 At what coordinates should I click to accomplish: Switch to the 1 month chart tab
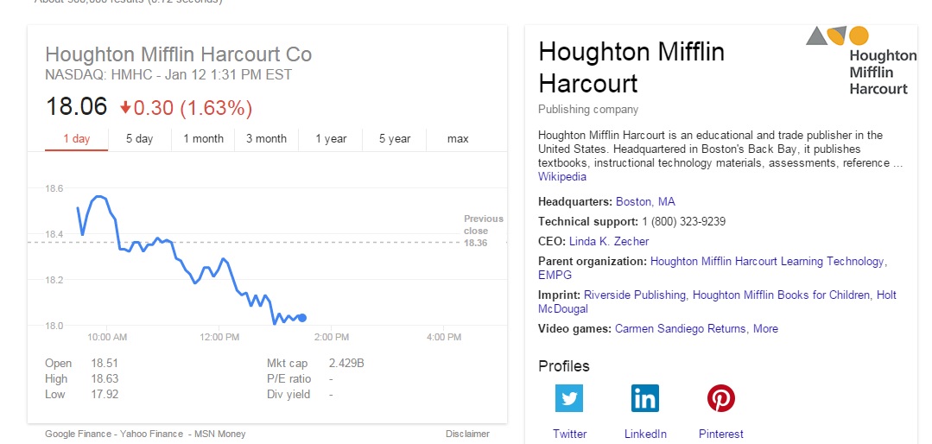[203, 138]
